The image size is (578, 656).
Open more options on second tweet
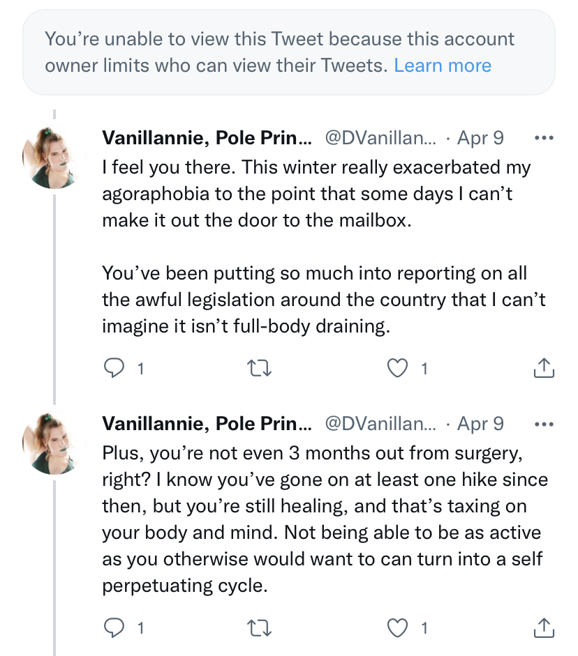[x=543, y=424]
